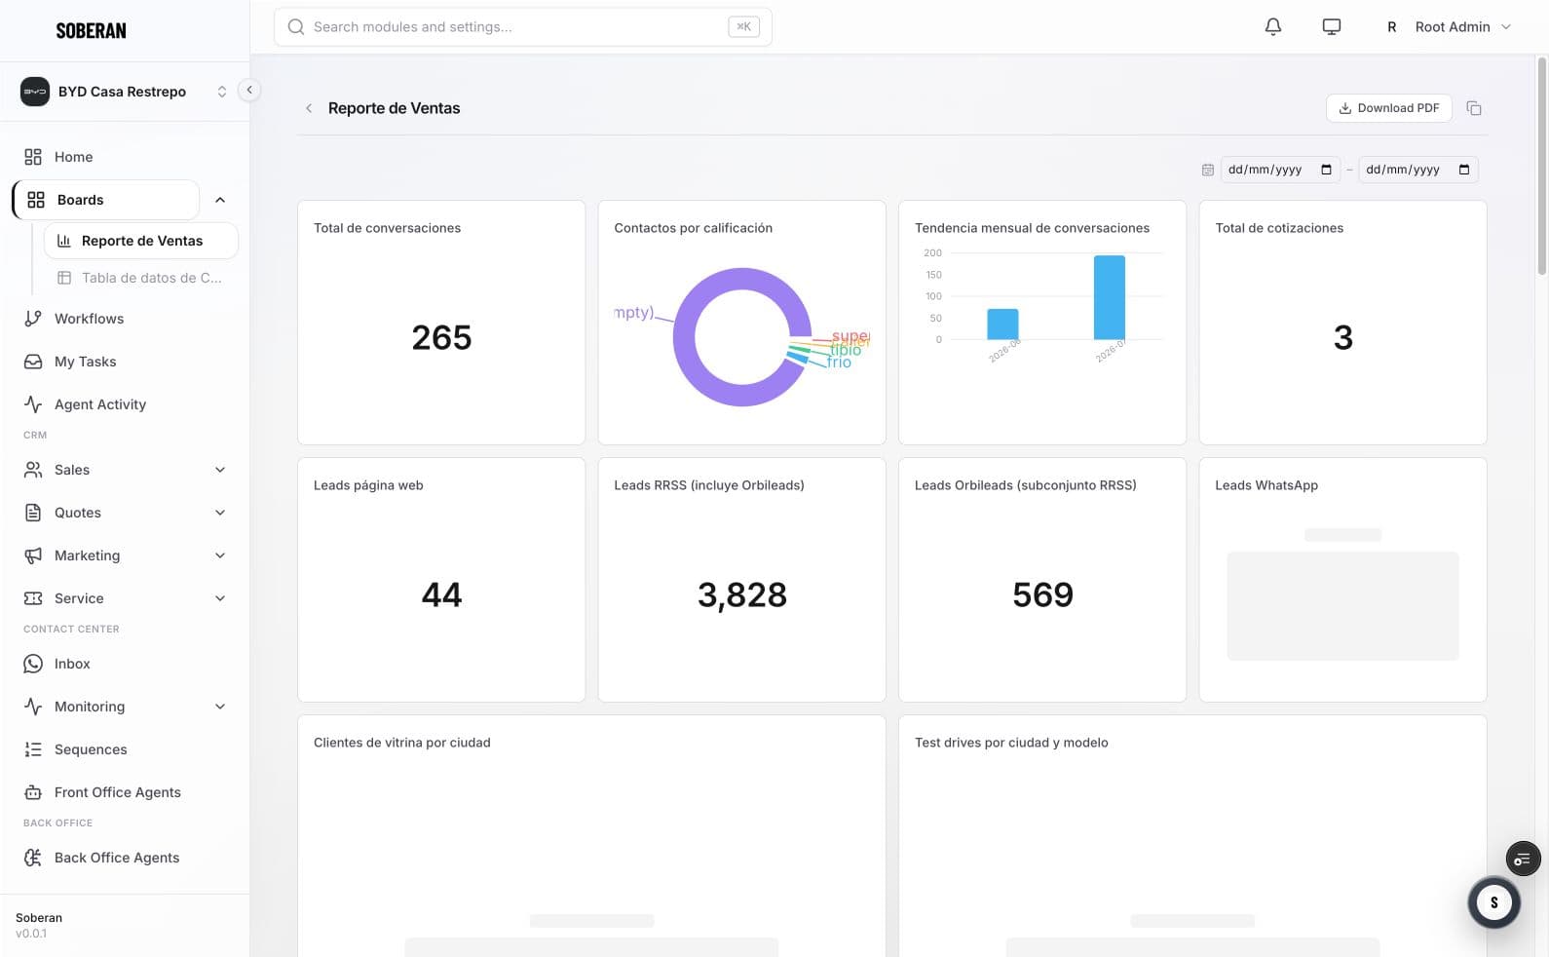Open the BYD Casa Restrepo workspace switcher
The height and width of the screenshot is (957, 1549).
coord(125,92)
